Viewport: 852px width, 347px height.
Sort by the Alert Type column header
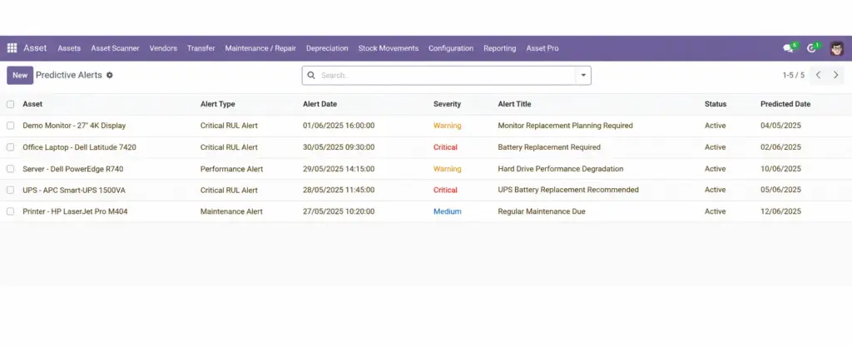[x=218, y=104]
